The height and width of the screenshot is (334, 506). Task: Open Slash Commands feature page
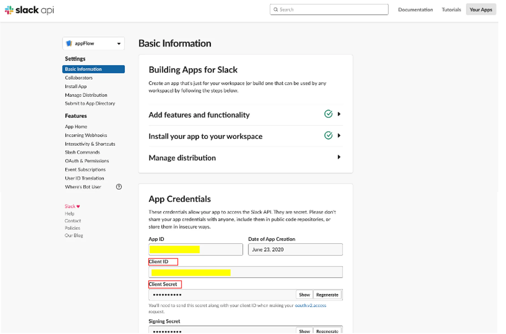pyautogui.click(x=83, y=152)
